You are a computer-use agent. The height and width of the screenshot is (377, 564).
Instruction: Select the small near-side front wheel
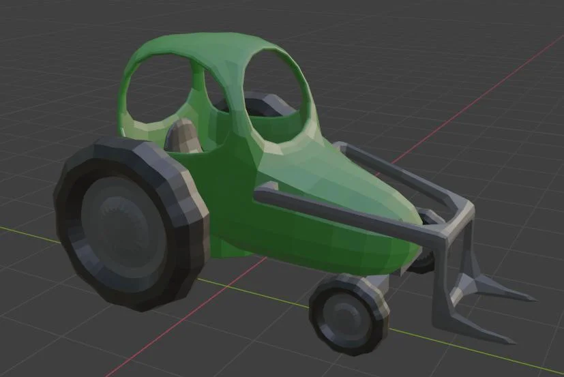tap(349, 314)
